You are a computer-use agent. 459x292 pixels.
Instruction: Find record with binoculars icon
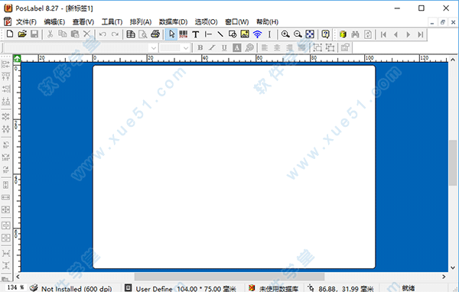point(355,34)
